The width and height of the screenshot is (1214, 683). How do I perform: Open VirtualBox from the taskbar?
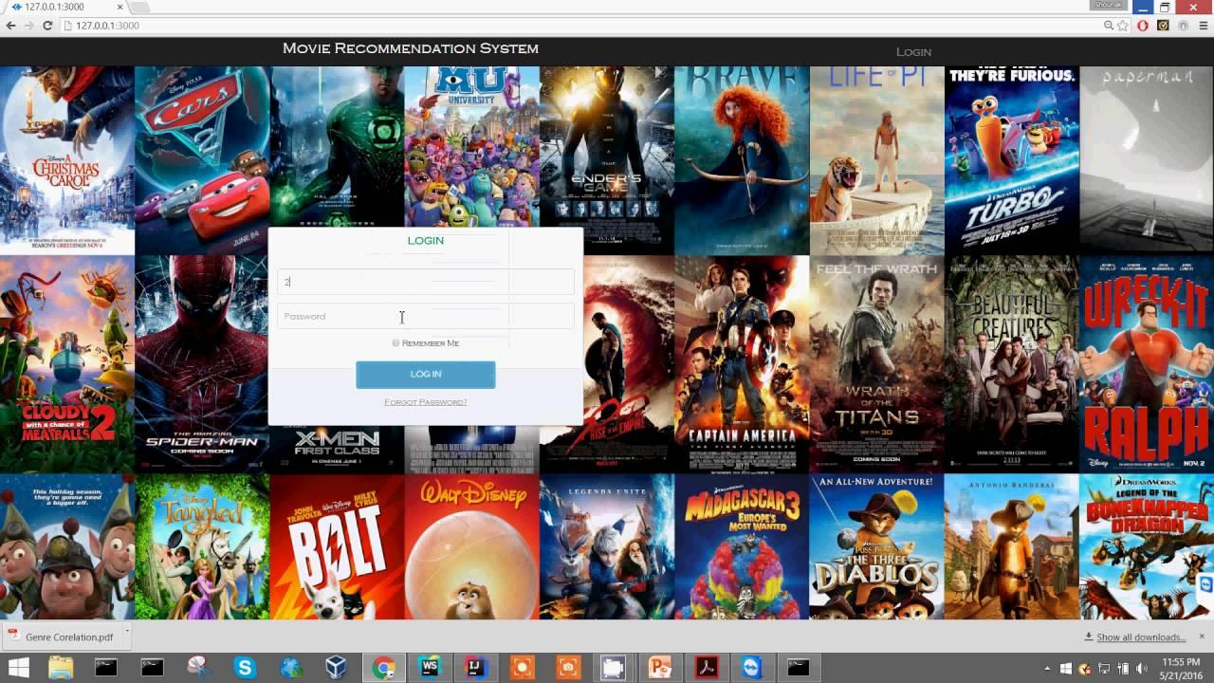[x=337, y=668]
